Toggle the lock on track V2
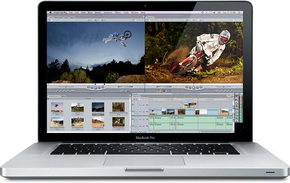This screenshot has height=183, width=290. pos(144,105)
